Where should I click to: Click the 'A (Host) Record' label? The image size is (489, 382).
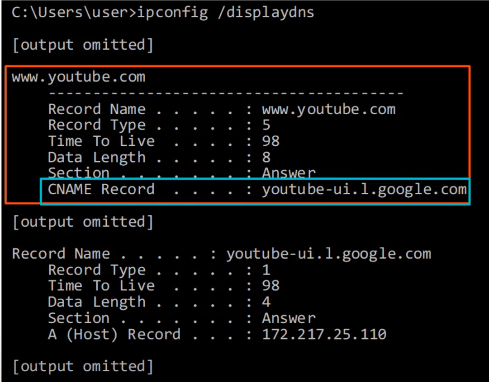(x=114, y=335)
